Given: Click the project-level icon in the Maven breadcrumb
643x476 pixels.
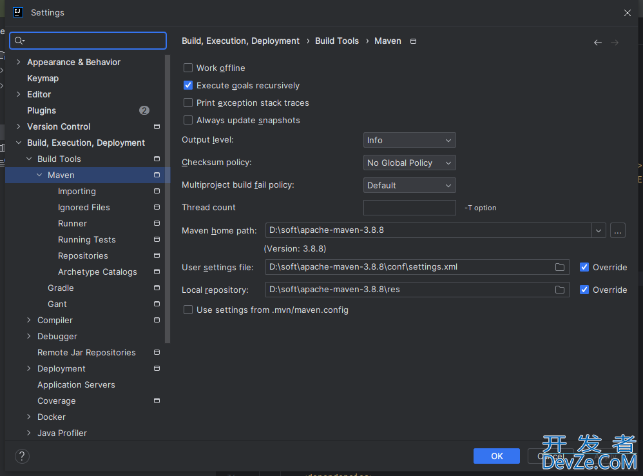Looking at the screenshot, I should pos(414,41).
